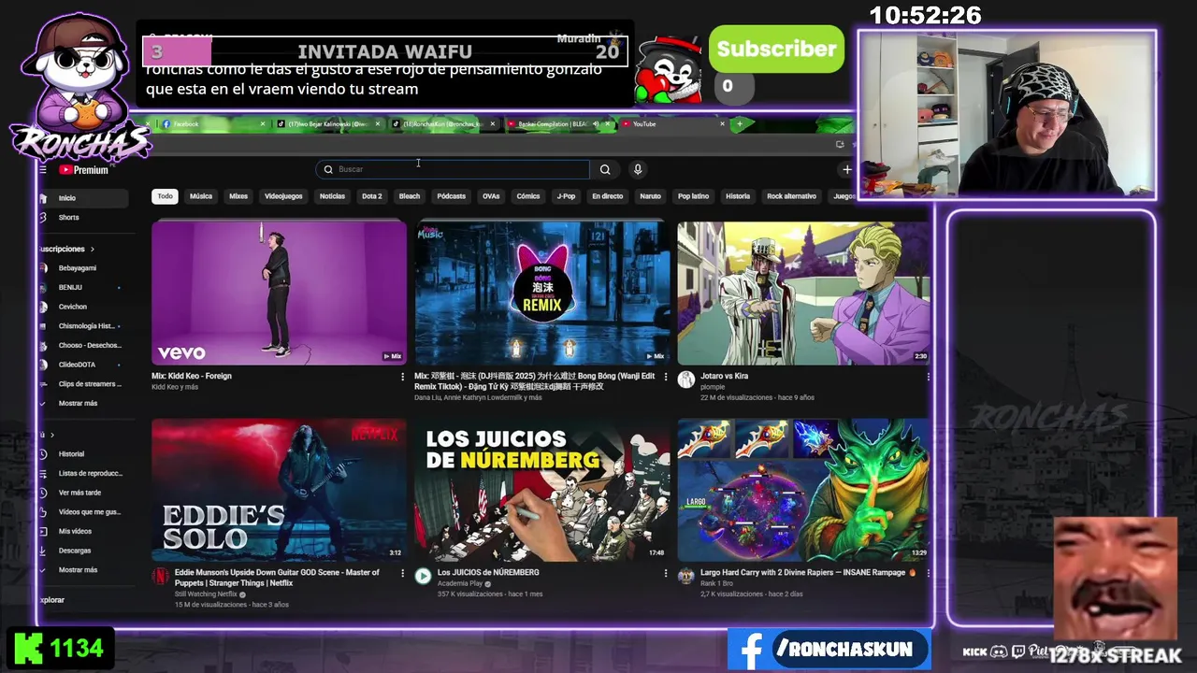Select the En directo filter chip
Viewport: 1197px width, 673px height.
607,196
